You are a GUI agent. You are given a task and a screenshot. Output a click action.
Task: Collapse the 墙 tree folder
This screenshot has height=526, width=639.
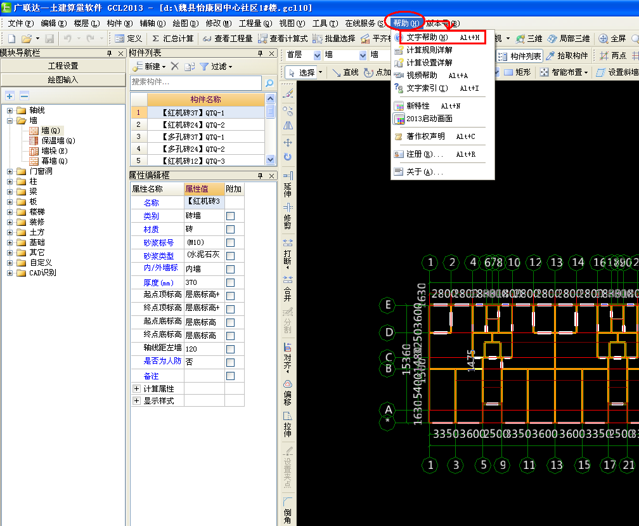10,121
